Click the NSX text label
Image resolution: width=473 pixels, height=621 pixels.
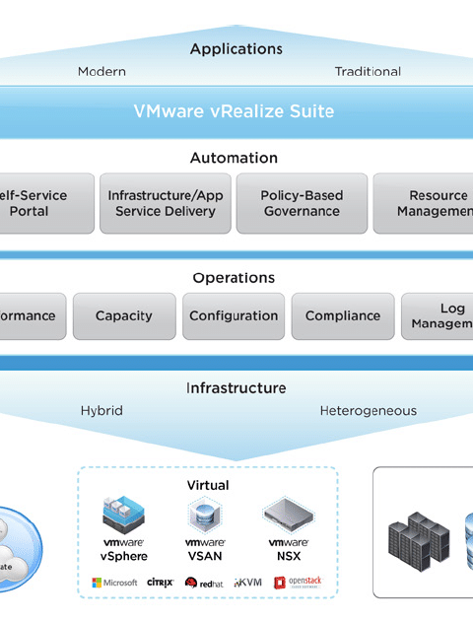point(289,556)
